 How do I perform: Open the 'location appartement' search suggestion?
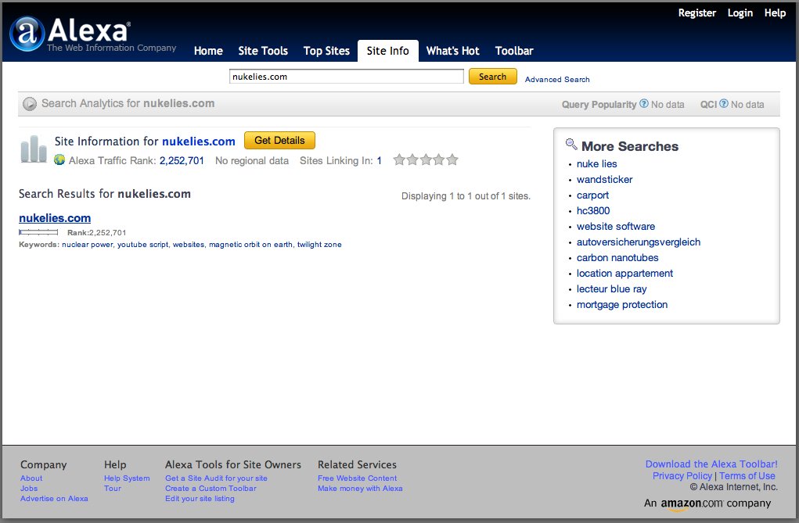pos(624,274)
